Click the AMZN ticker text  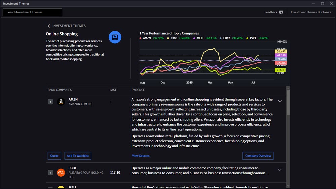[x=73, y=99]
